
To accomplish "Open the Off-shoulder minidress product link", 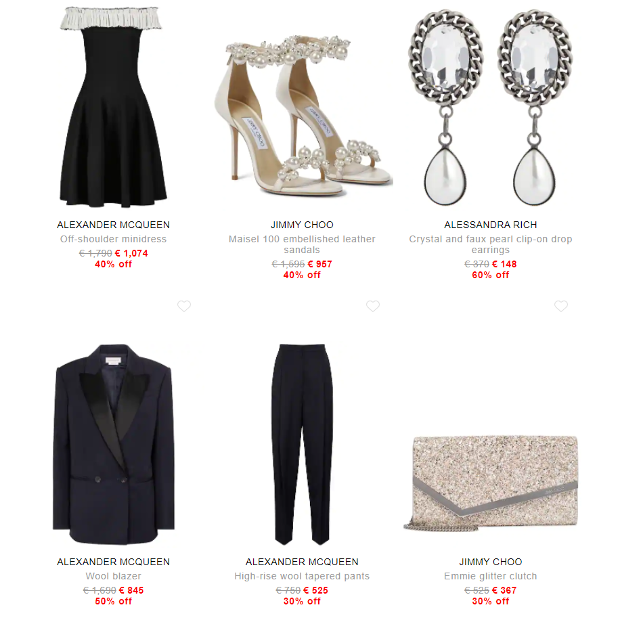I will 114,239.
